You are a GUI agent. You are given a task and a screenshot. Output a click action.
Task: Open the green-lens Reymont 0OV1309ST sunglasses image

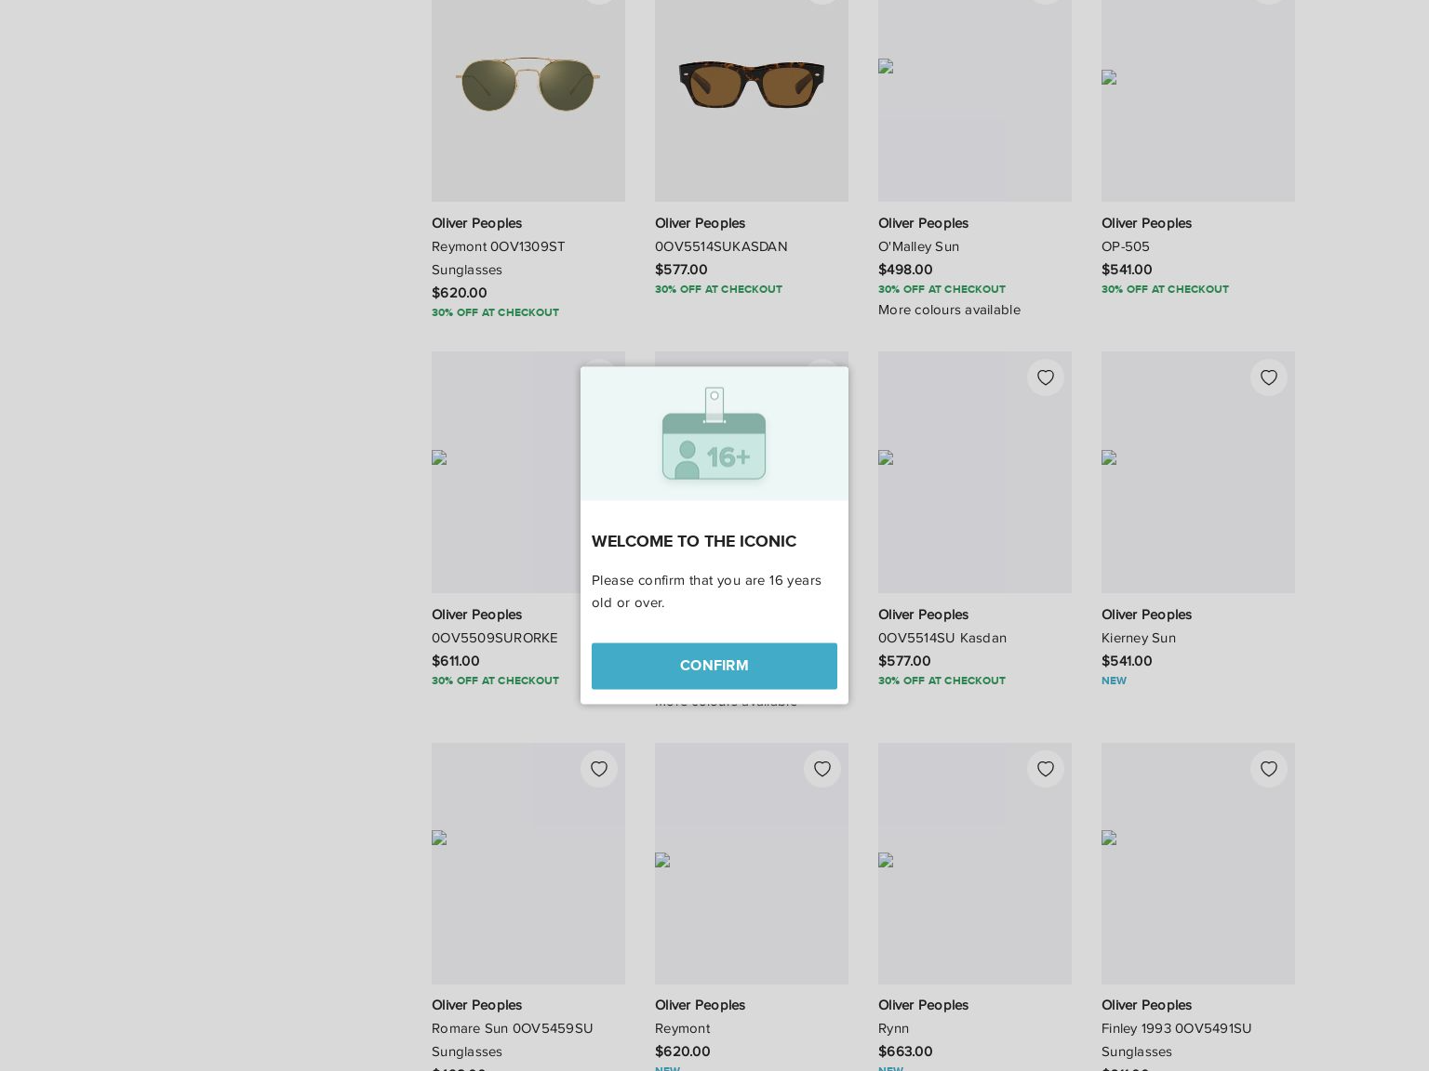[x=528, y=84]
